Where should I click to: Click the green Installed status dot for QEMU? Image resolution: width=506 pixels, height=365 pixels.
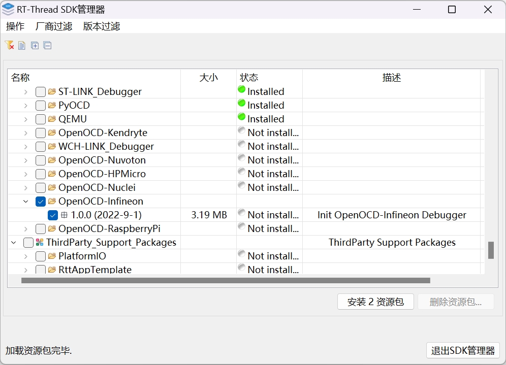click(x=241, y=117)
